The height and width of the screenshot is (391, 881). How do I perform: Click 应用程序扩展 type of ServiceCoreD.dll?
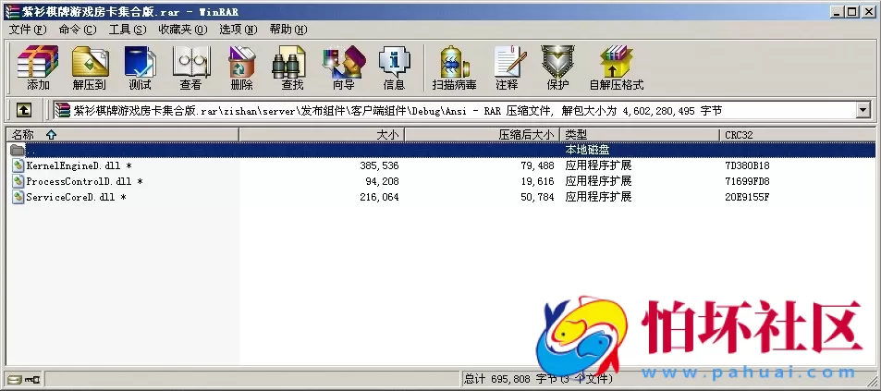[599, 197]
